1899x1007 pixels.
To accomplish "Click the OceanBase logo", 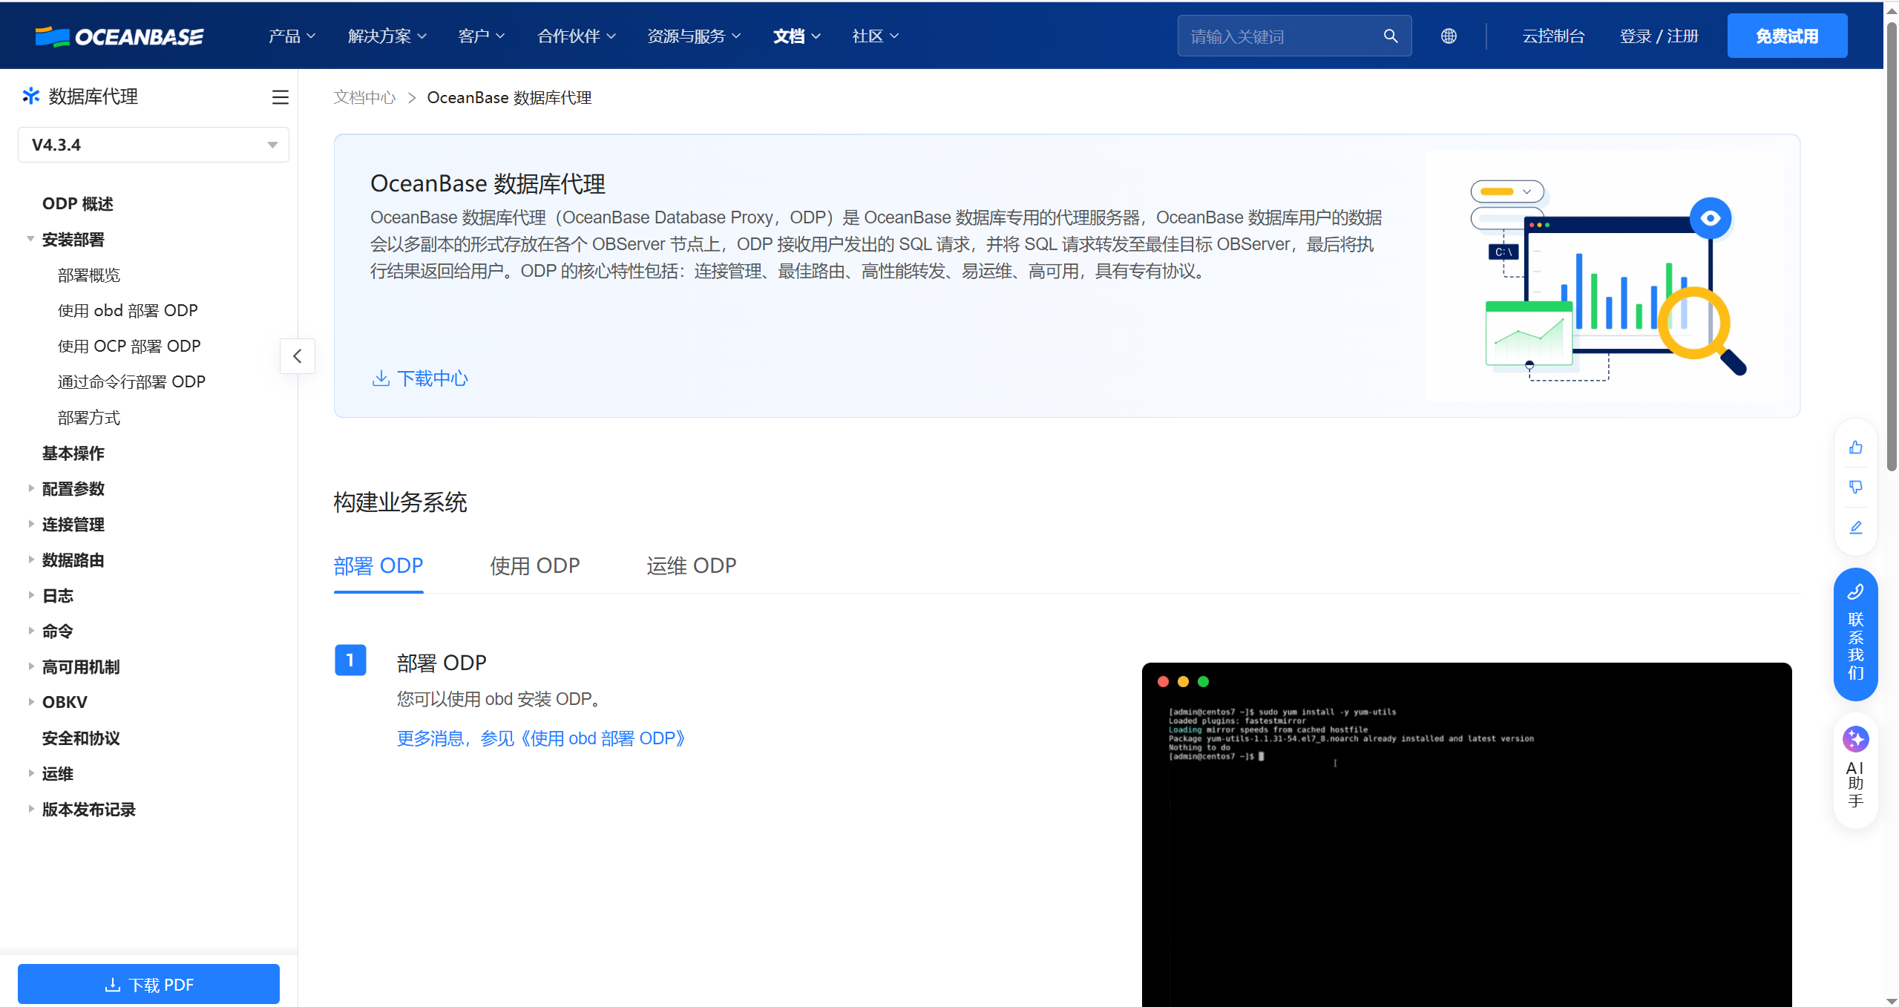I will point(119,35).
